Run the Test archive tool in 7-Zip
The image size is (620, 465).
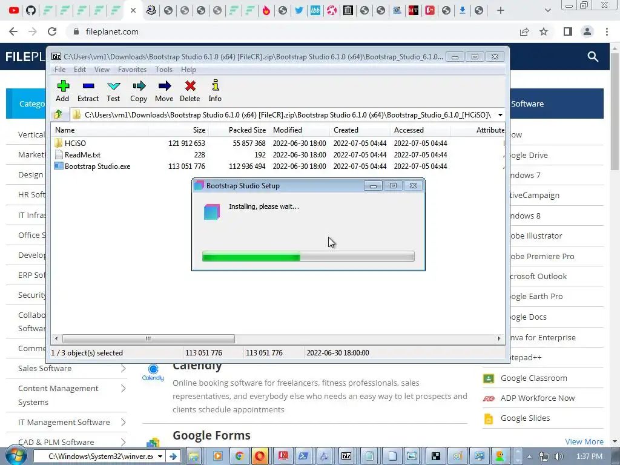click(x=113, y=91)
